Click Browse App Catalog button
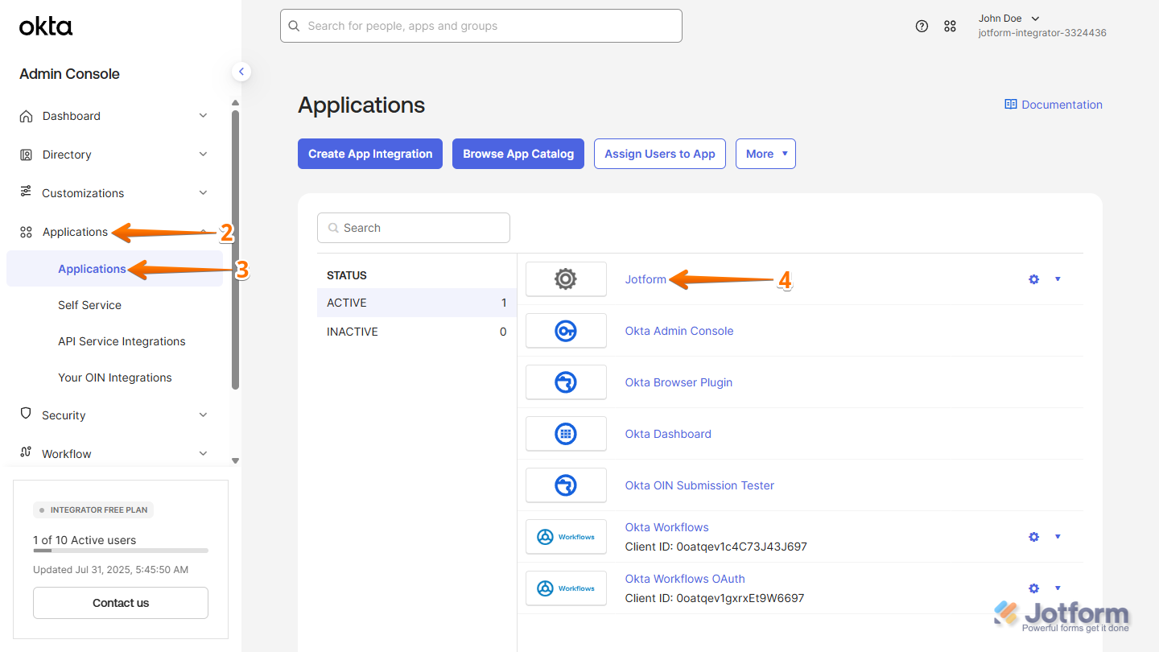 pos(518,154)
